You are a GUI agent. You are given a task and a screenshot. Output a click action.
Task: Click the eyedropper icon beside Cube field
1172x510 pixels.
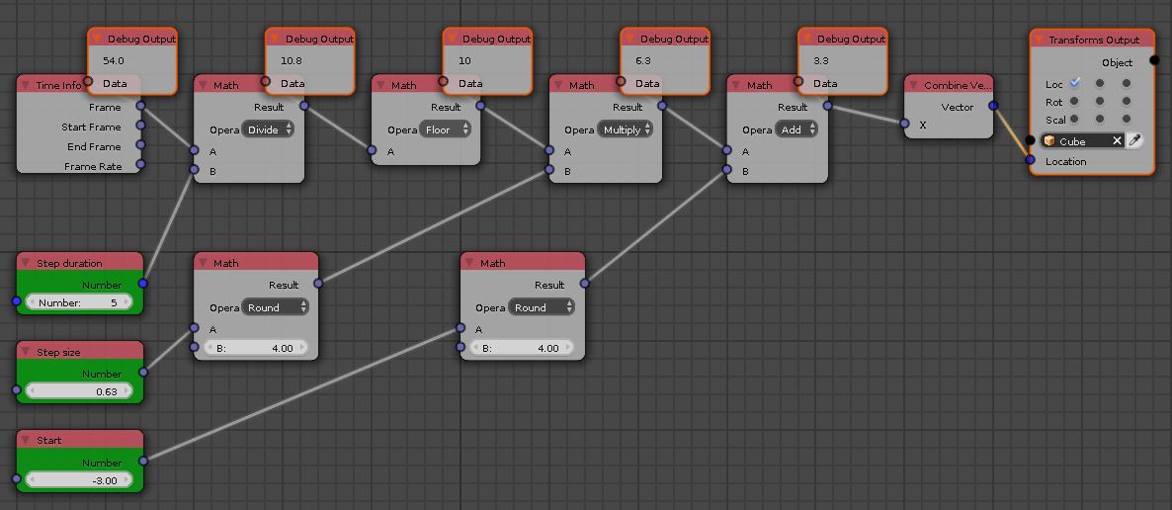click(x=1134, y=140)
